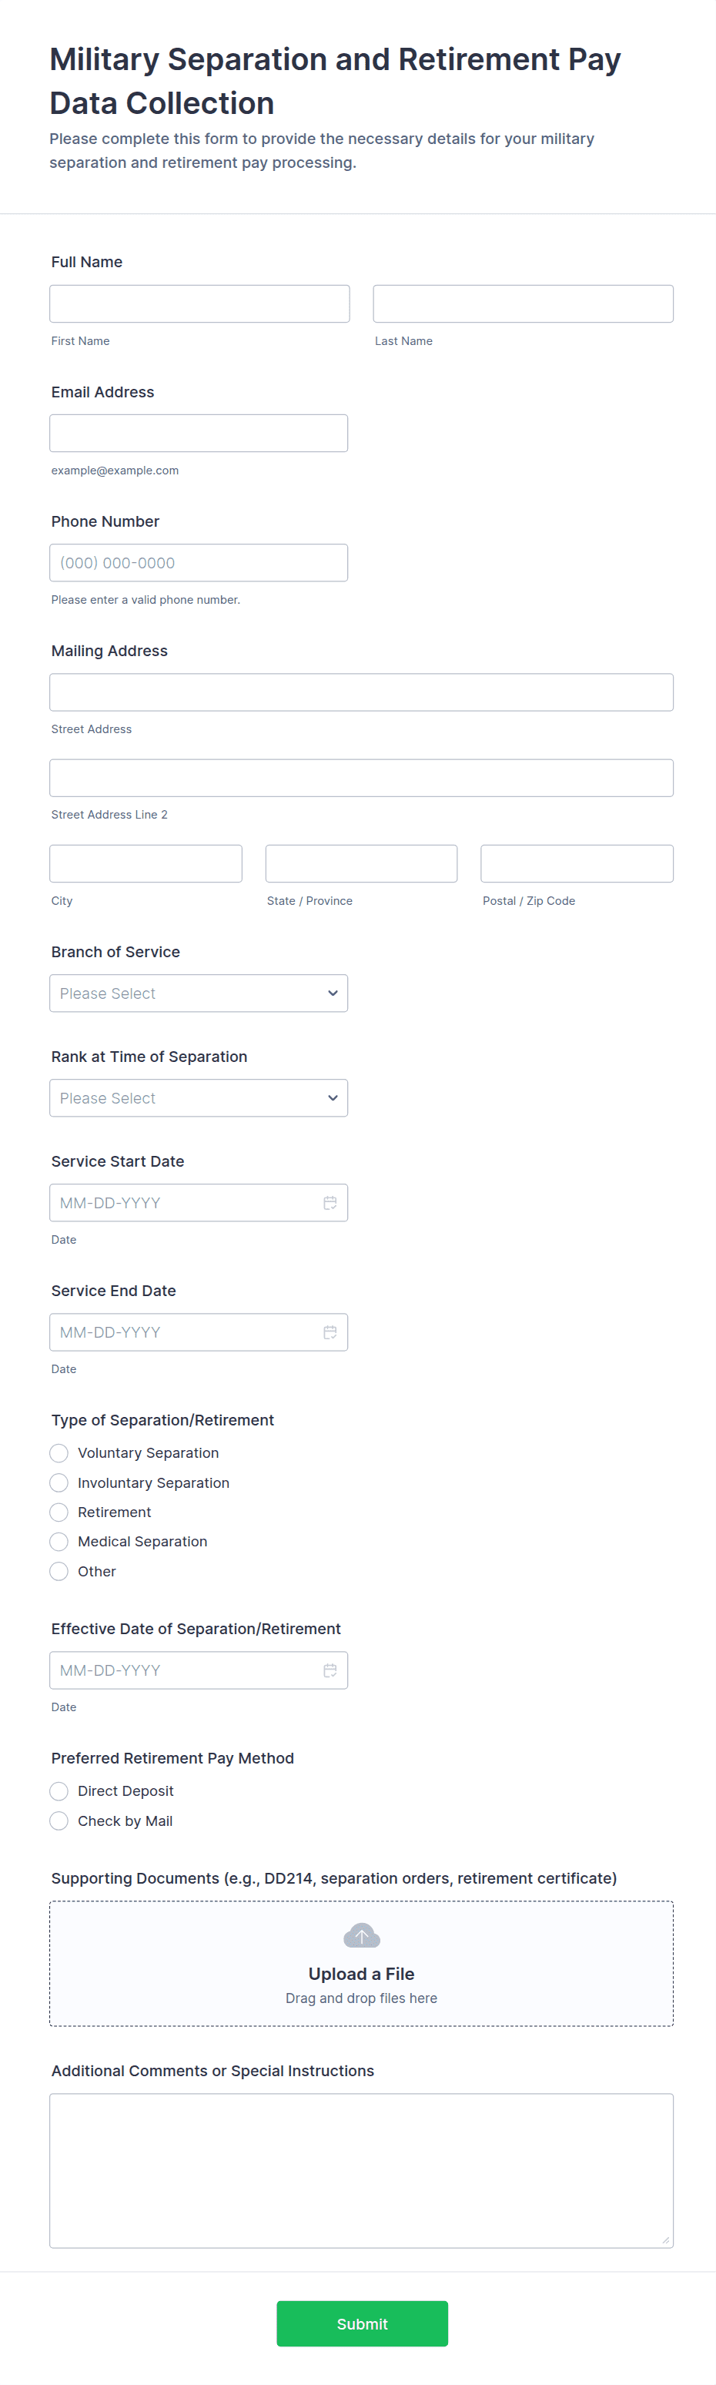Click the Email Address input box

click(x=198, y=434)
